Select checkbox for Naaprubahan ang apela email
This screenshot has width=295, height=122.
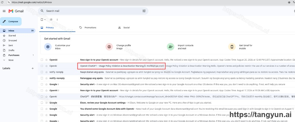click(42, 72)
